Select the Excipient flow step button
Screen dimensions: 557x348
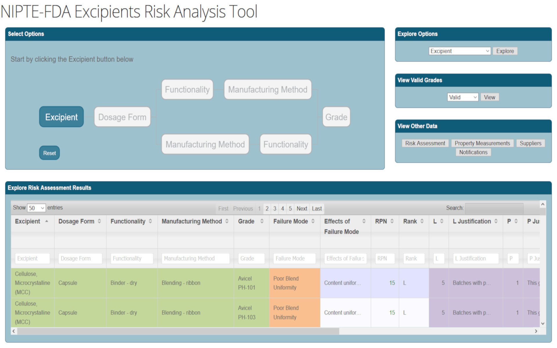[62, 117]
